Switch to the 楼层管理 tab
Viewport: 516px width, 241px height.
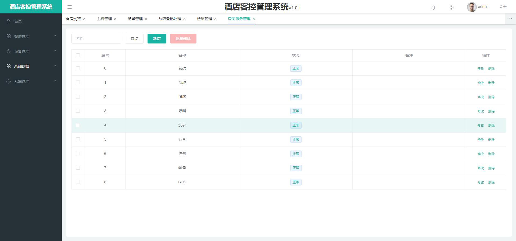coord(204,19)
